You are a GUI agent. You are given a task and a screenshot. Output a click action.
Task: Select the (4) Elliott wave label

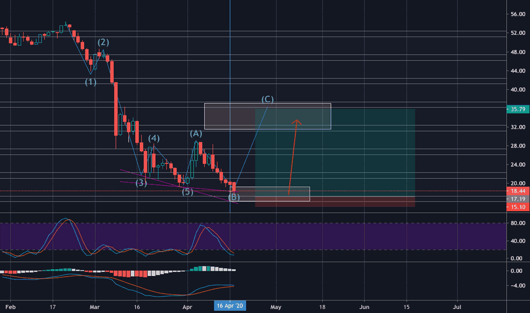pos(154,138)
